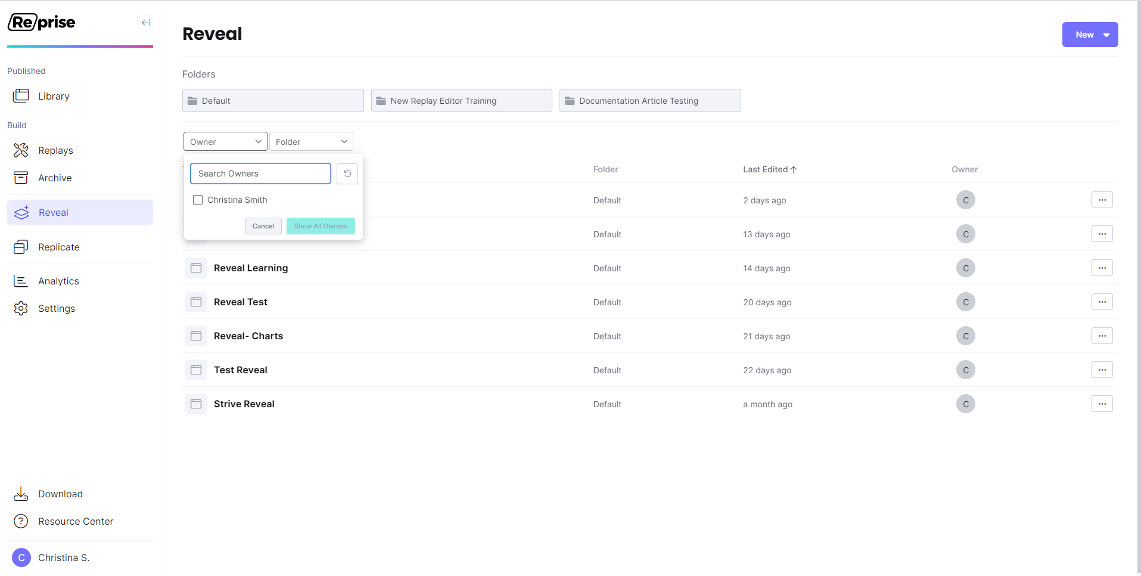Open the Documentation Article Testing folder
Screen dimensions: 1141x576
click(x=650, y=101)
